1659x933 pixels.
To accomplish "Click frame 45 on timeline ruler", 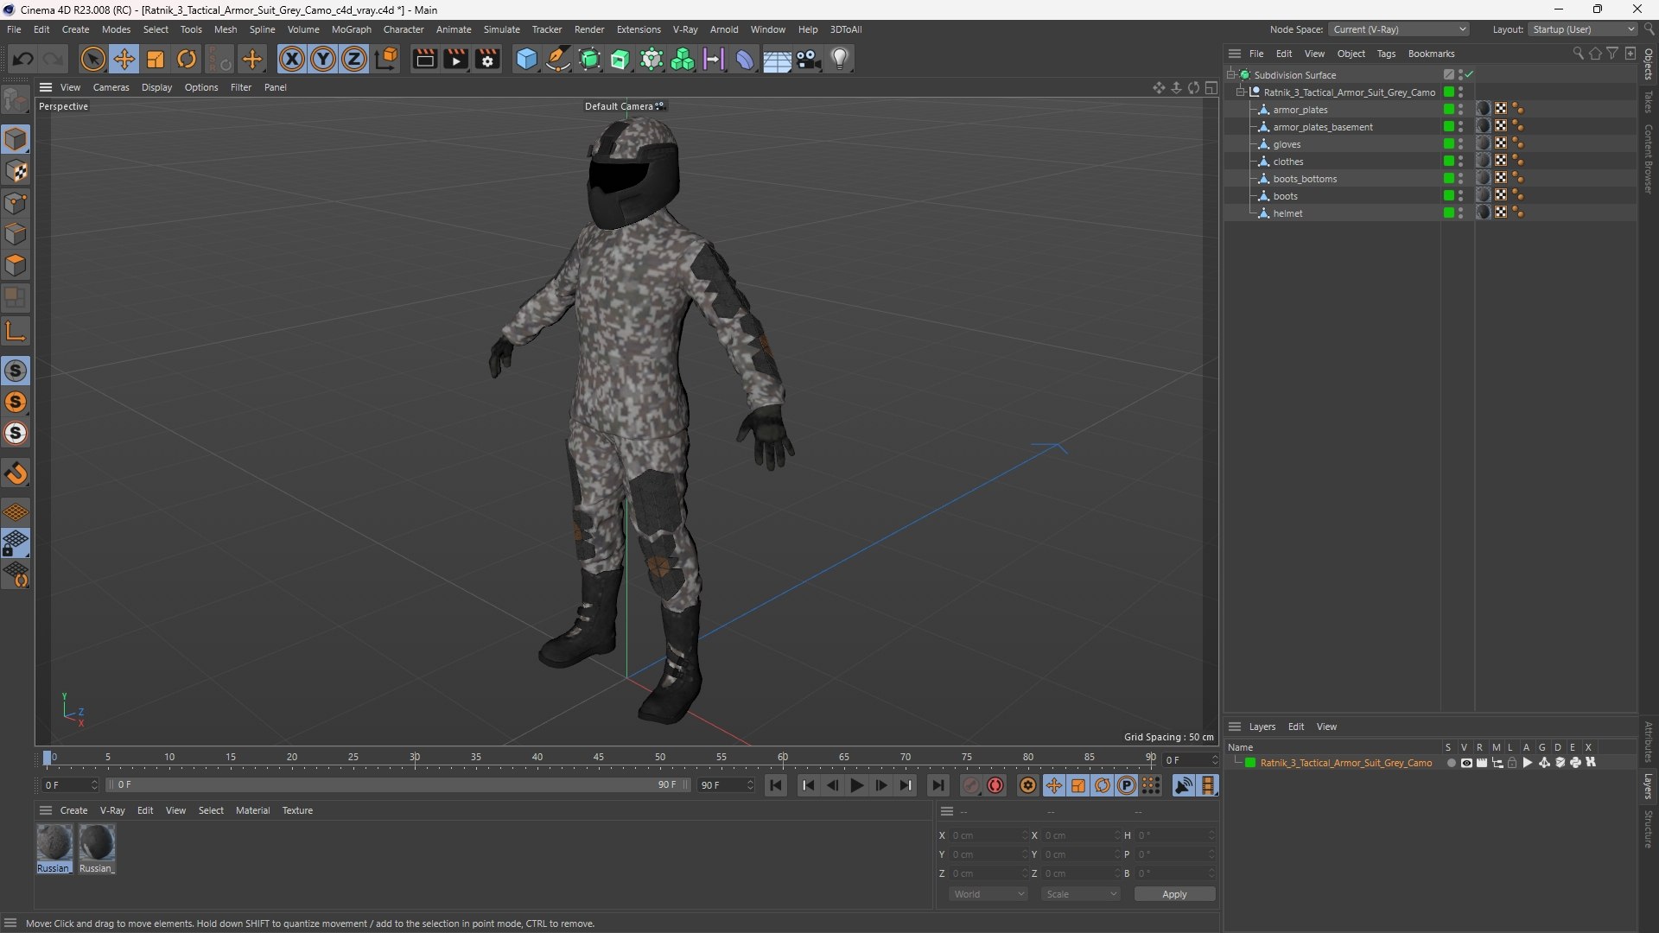I will coord(599,758).
